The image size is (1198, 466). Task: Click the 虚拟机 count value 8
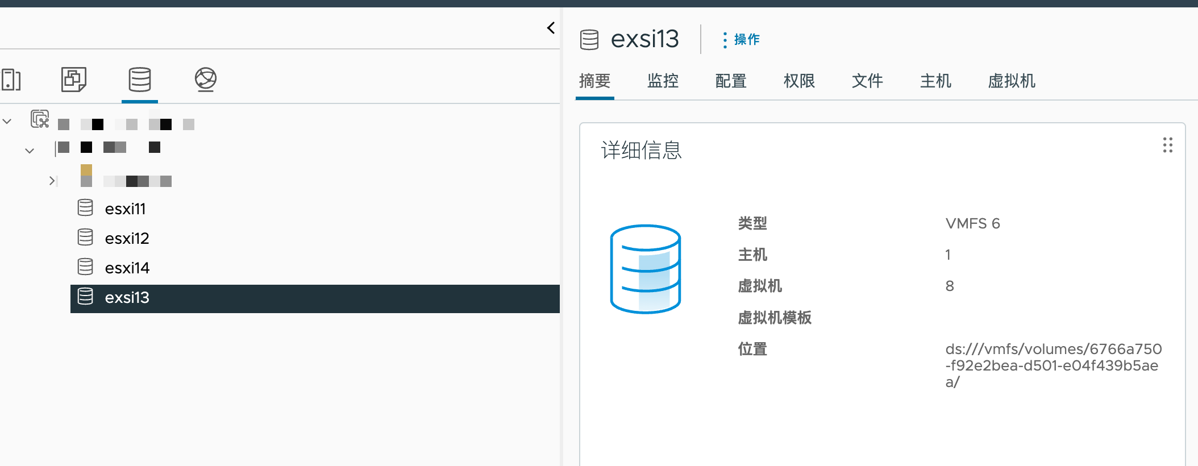[x=950, y=286]
